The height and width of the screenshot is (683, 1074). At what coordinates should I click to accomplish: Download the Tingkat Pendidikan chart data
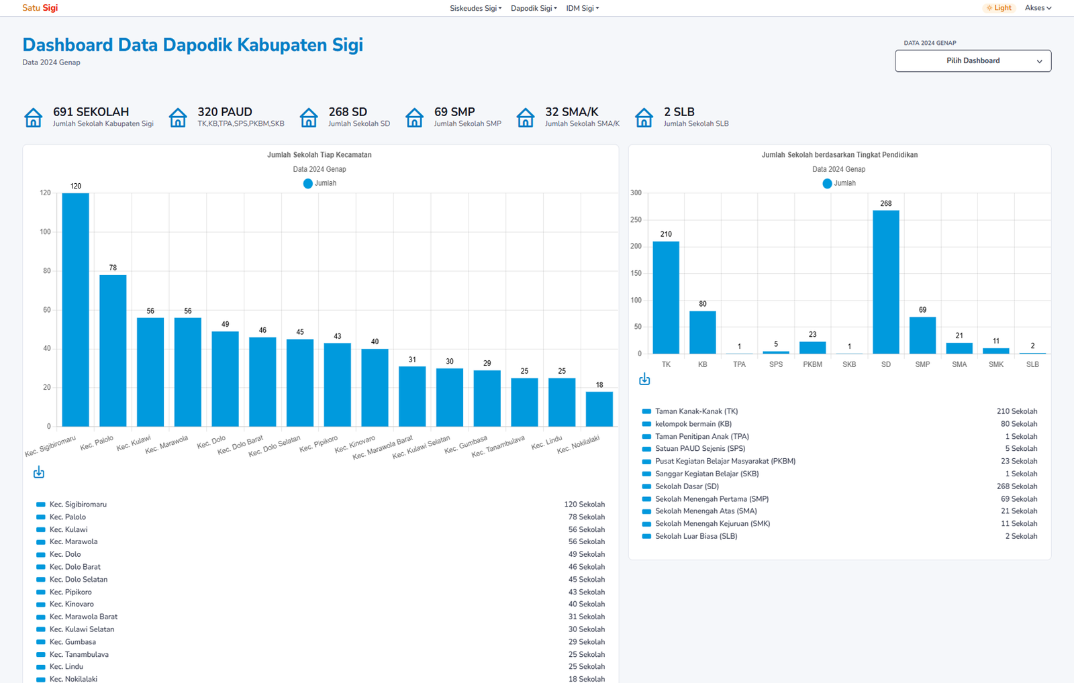coord(644,379)
